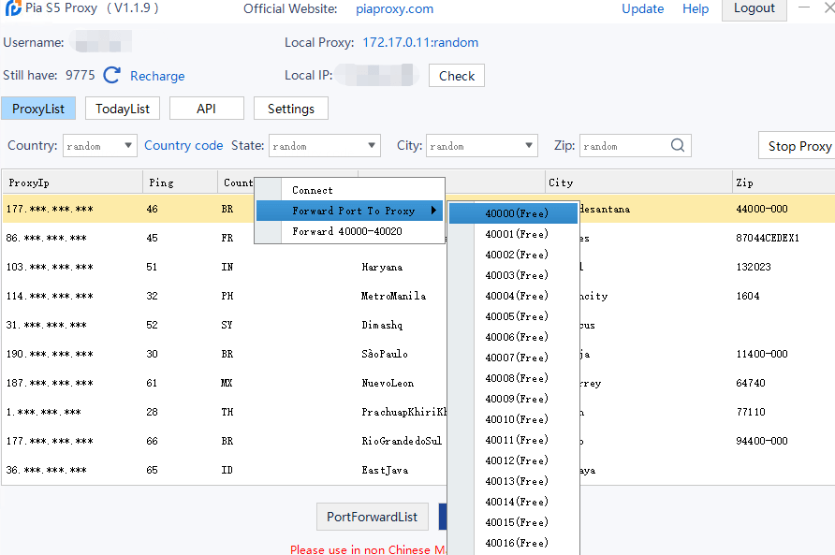835x555 pixels.
Task: Open the PortForwardList
Action: pos(372,516)
